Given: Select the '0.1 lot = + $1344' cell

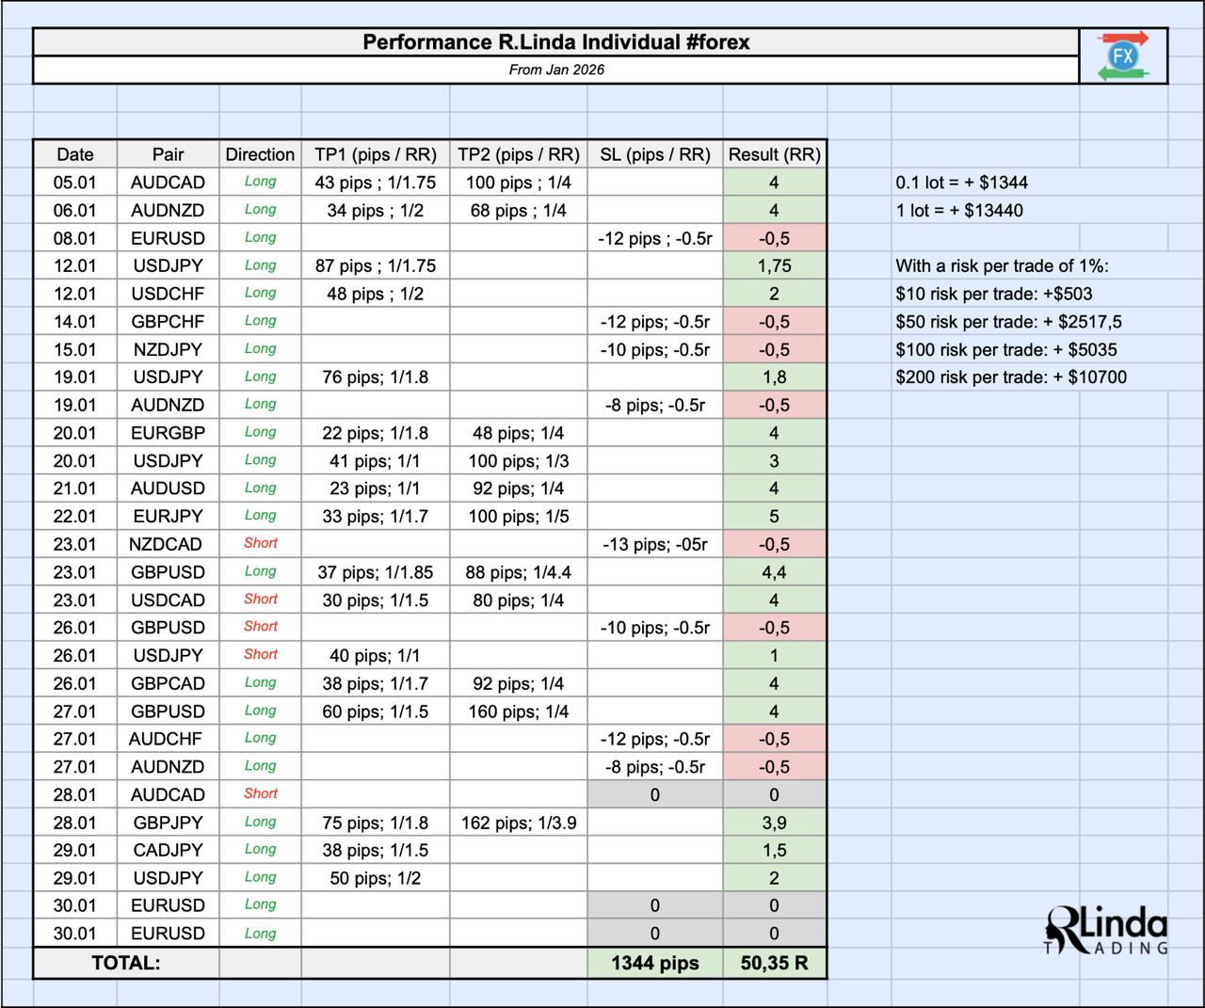Looking at the screenshot, I should pos(962,183).
